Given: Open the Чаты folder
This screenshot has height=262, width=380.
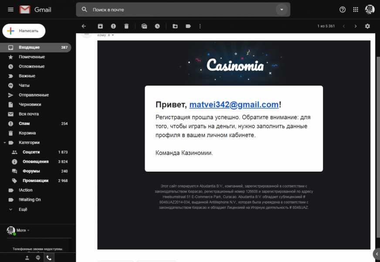Looking at the screenshot, I should pos(35,85).
